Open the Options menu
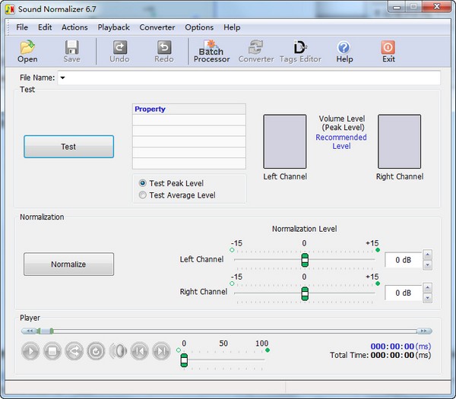This screenshot has width=456, height=399. [x=199, y=27]
